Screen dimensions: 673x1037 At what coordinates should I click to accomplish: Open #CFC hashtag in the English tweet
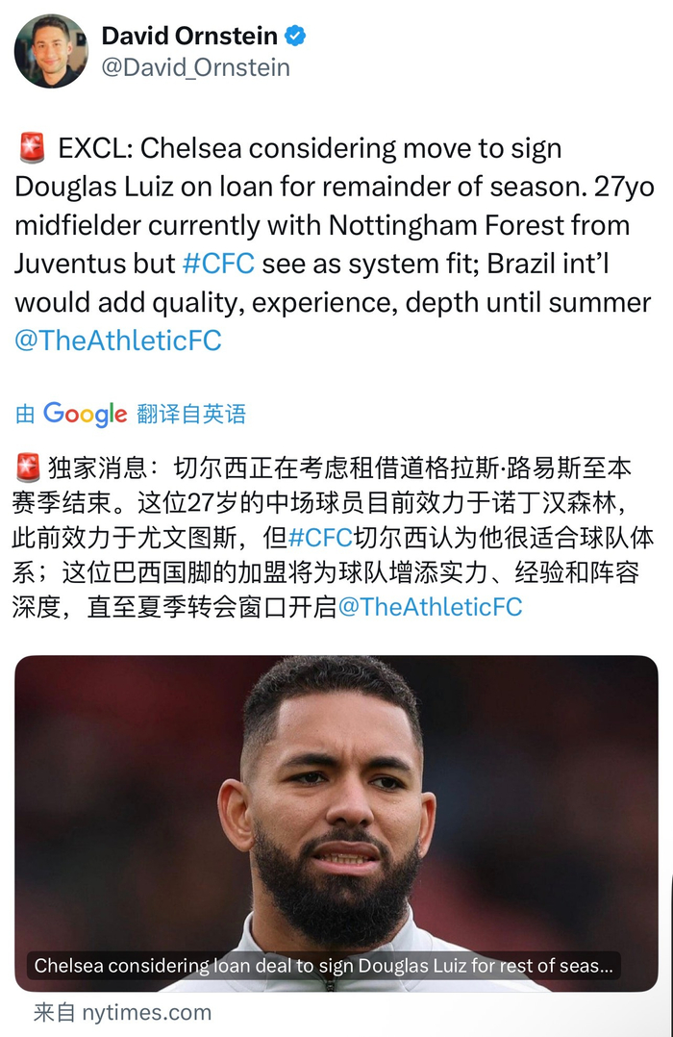[x=217, y=263]
